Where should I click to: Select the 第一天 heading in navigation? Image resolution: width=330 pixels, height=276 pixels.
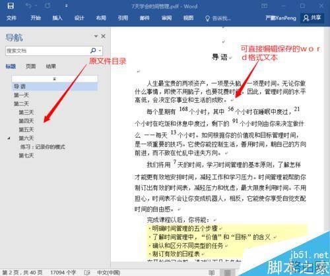tap(21, 95)
